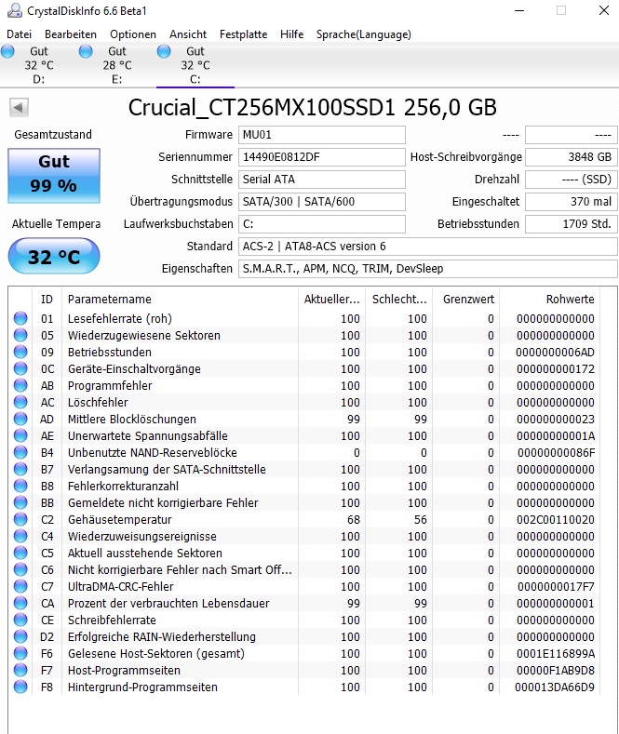This screenshot has height=734, width=619.
Task: Click the Parametername column header
Action: tap(180, 300)
